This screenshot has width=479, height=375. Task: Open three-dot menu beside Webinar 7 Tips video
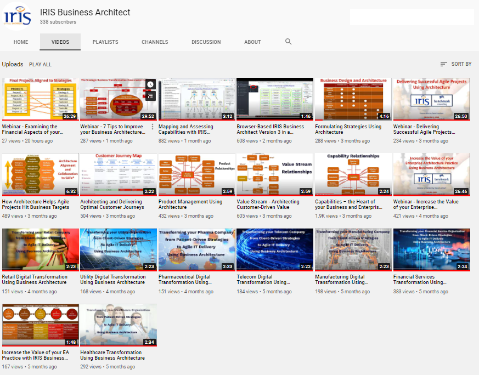(152, 127)
